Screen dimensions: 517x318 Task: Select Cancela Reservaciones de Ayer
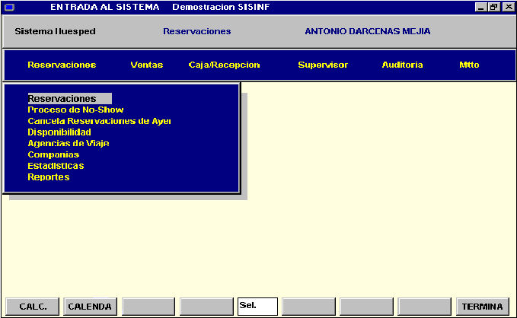99,121
